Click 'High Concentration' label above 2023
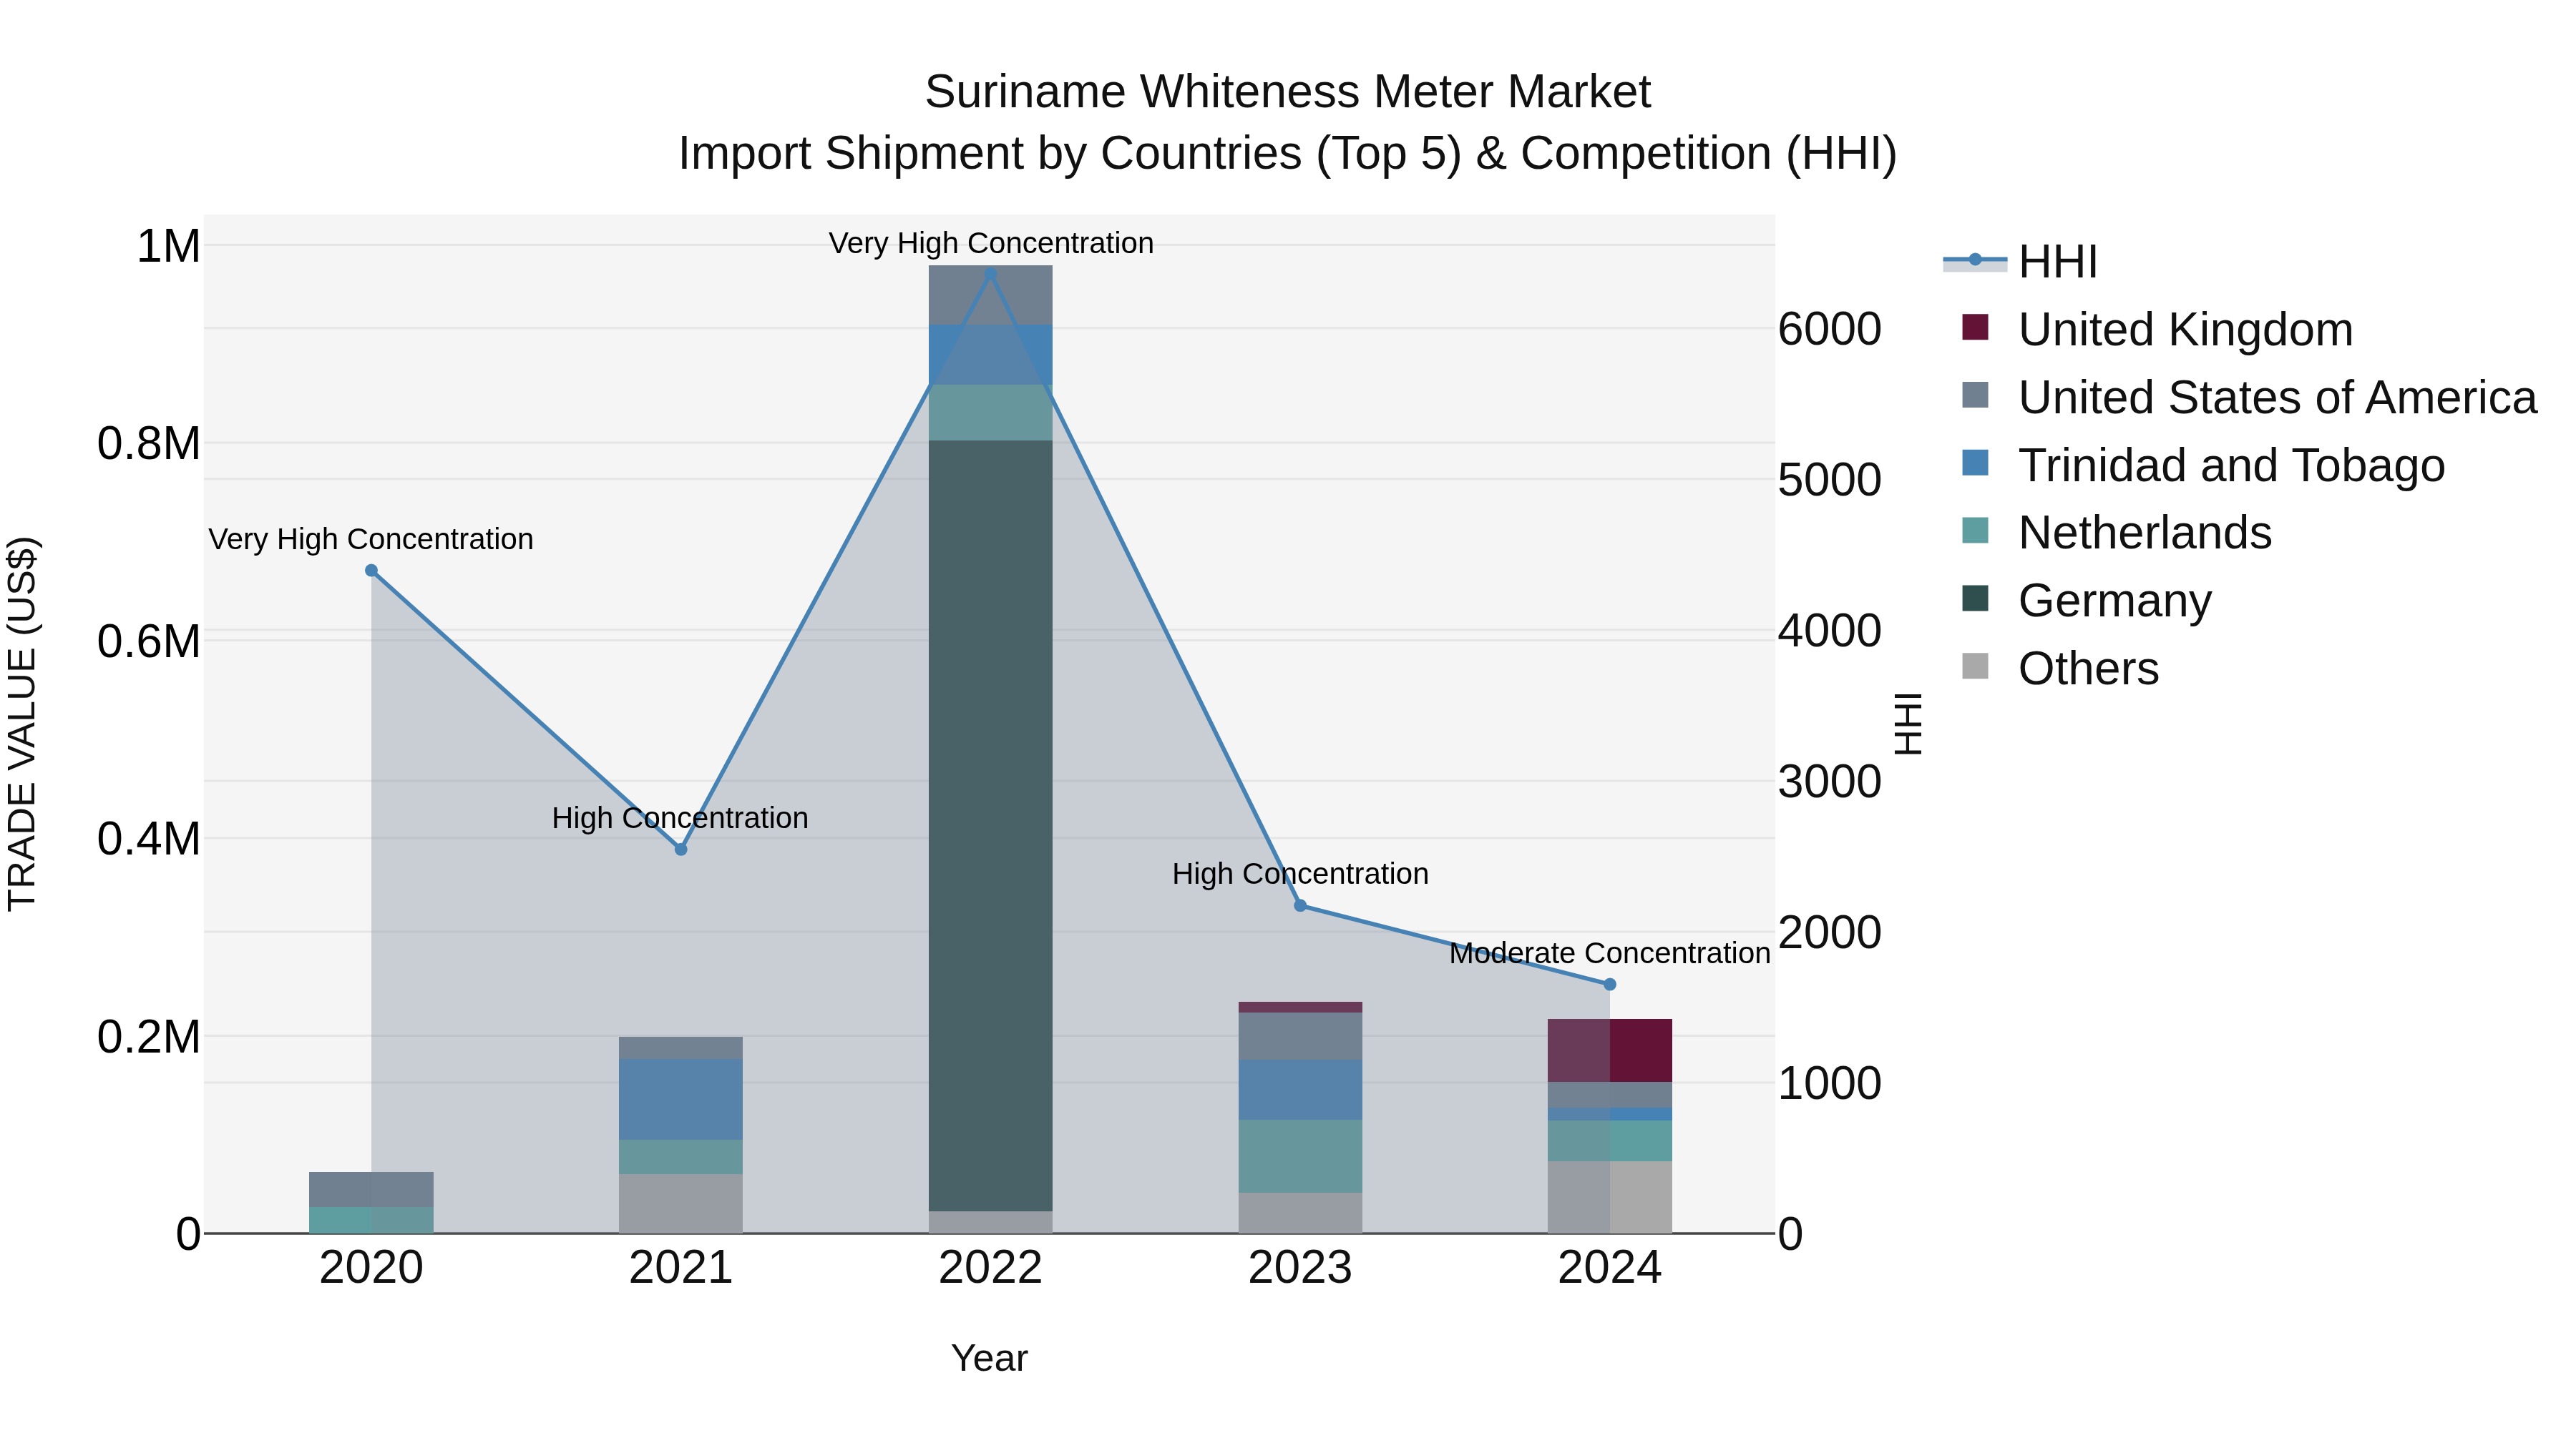 click(x=1300, y=873)
